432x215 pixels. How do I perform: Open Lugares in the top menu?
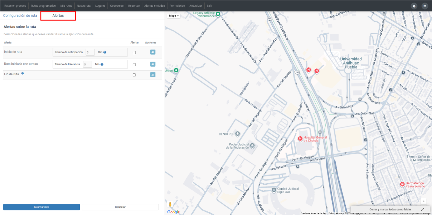coord(100,6)
